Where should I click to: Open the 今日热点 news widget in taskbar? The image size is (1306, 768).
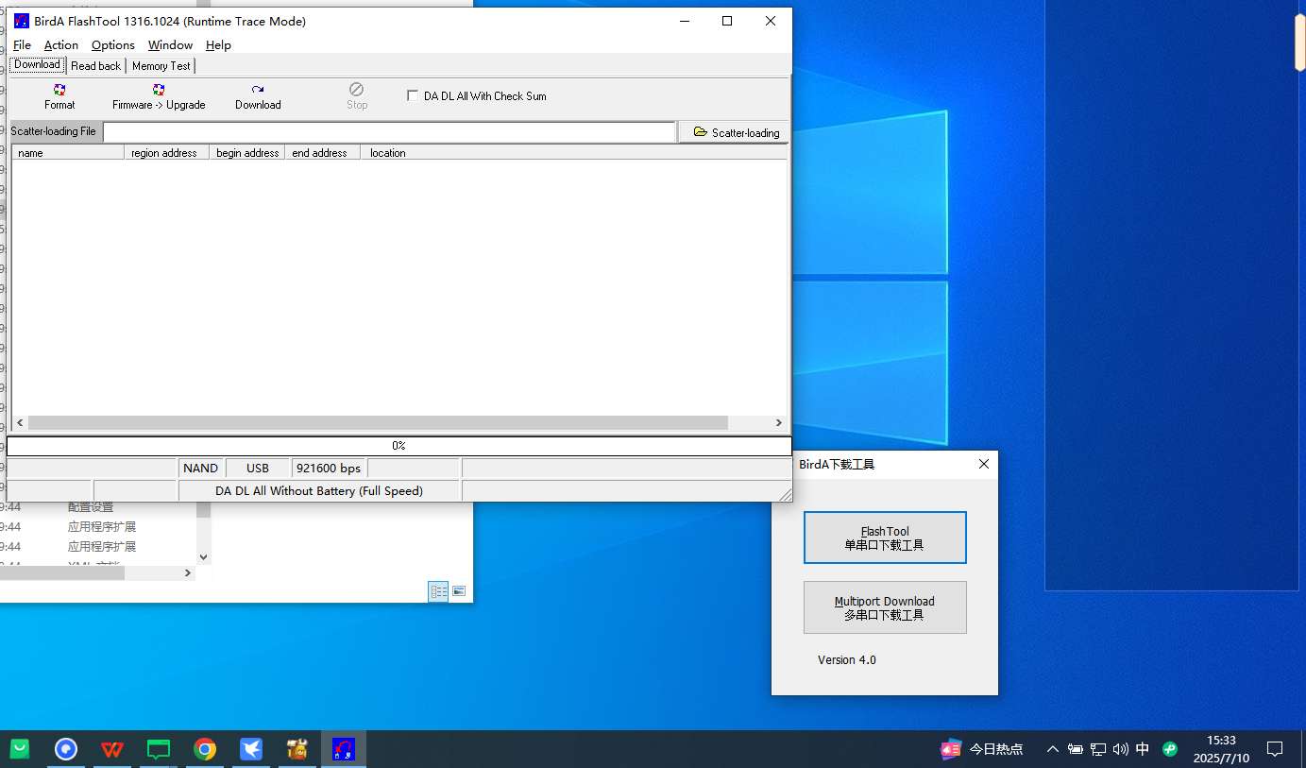(982, 749)
